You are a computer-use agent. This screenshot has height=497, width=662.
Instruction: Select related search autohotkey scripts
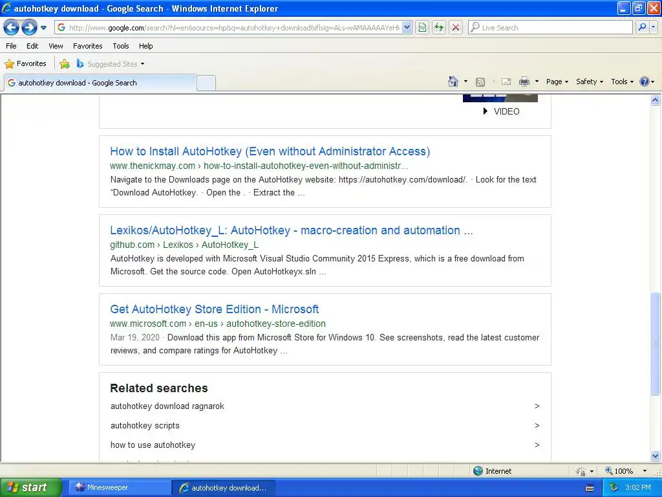click(x=145, y=426)
